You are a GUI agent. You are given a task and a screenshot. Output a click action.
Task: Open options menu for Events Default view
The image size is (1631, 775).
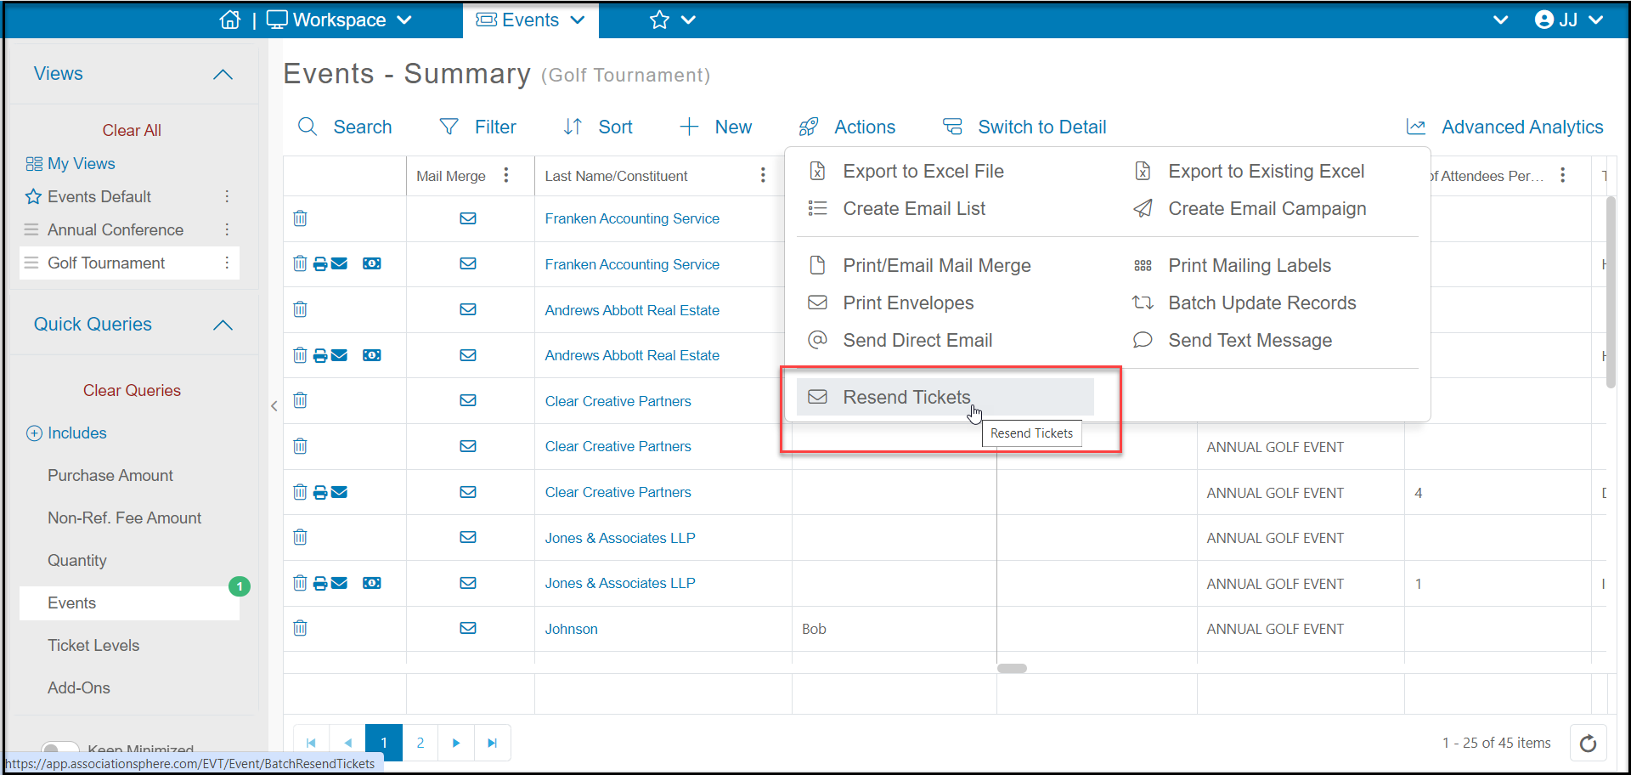tap(227, 196)
